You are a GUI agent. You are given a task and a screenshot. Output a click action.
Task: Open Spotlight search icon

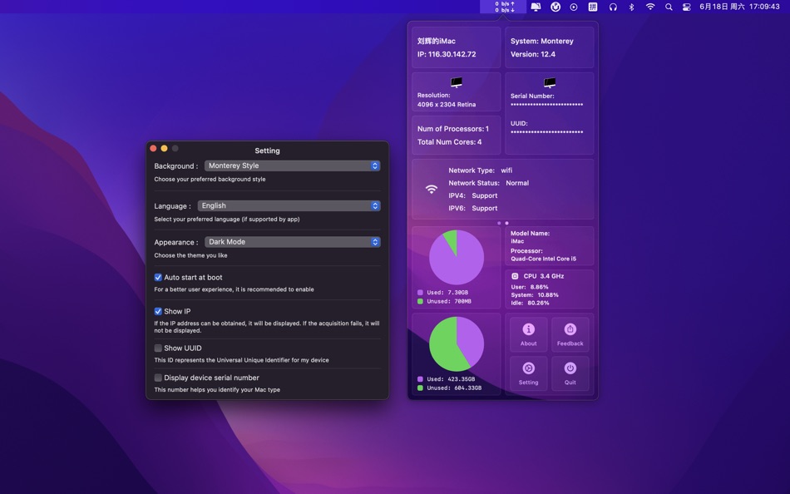(669, 7)
